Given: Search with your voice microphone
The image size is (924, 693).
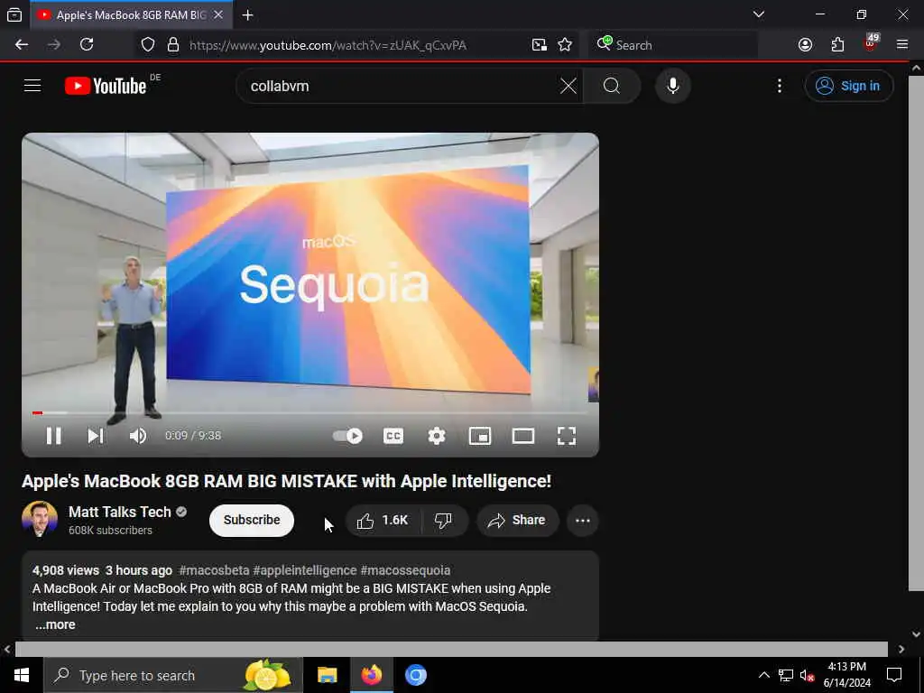Looking at the screenshot, I should [673, 86].
